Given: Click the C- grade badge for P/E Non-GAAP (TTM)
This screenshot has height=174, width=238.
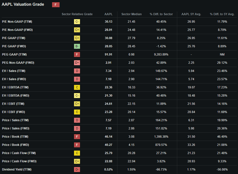Looking at the screenshot, I should [77, 22].
